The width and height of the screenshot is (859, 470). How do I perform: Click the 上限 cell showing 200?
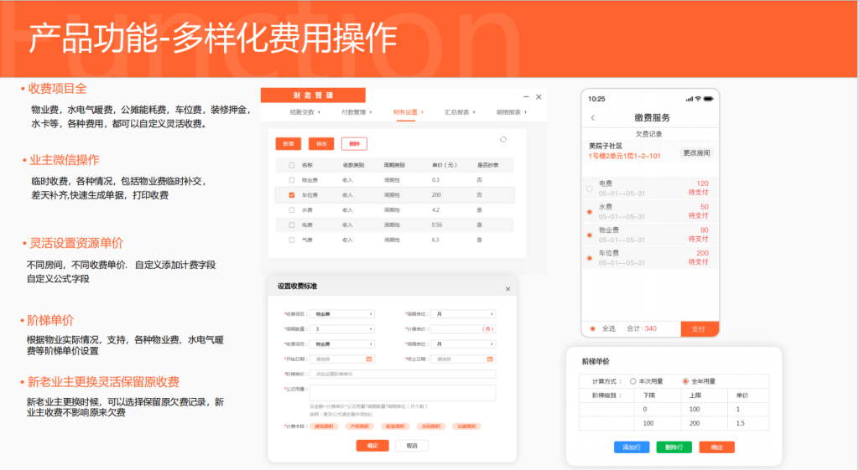(x=705, y=423)
